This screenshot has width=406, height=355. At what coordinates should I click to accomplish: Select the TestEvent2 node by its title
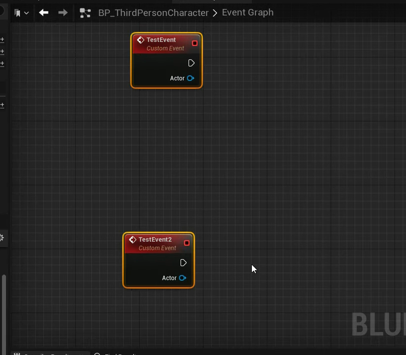[x=155, y=240]
